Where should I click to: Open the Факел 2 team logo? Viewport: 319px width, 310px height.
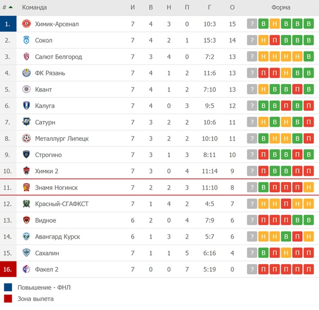[x=27, y=269]
